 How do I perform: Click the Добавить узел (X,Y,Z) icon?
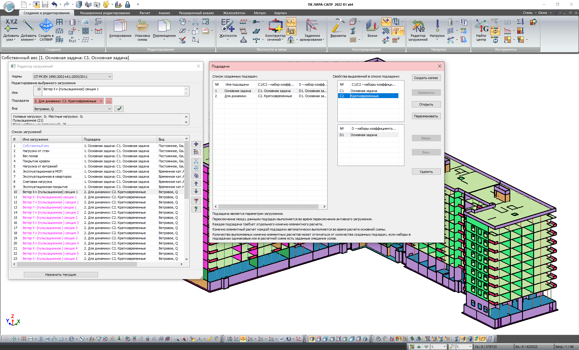click(x=11, y=25)
